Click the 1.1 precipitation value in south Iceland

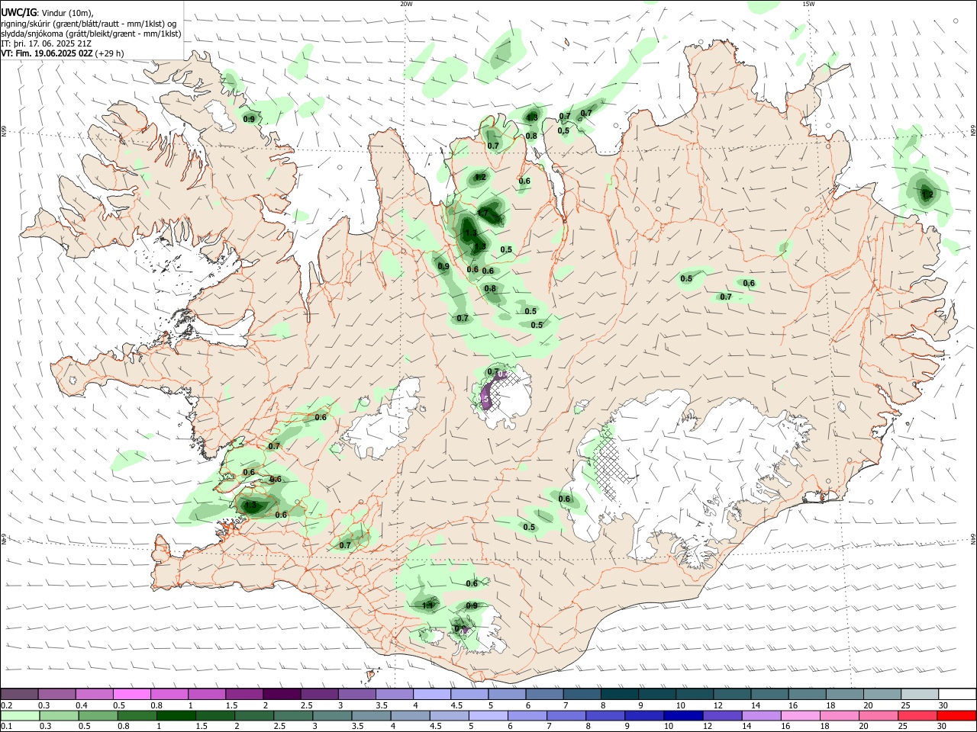click(427, 605)
